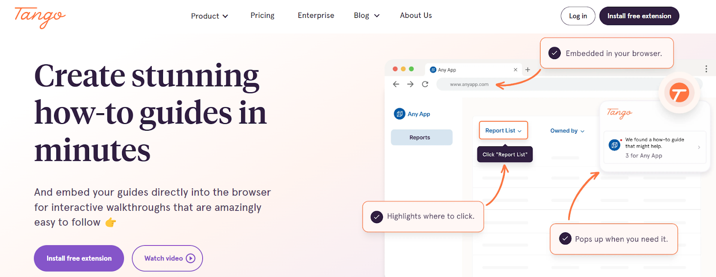Open the 'We found a how-to guide' card
Image resolution: width=716 pixels, height=277 pixels.
click(x=655, y=147)
